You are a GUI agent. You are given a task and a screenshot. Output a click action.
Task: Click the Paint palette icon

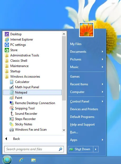12,98
